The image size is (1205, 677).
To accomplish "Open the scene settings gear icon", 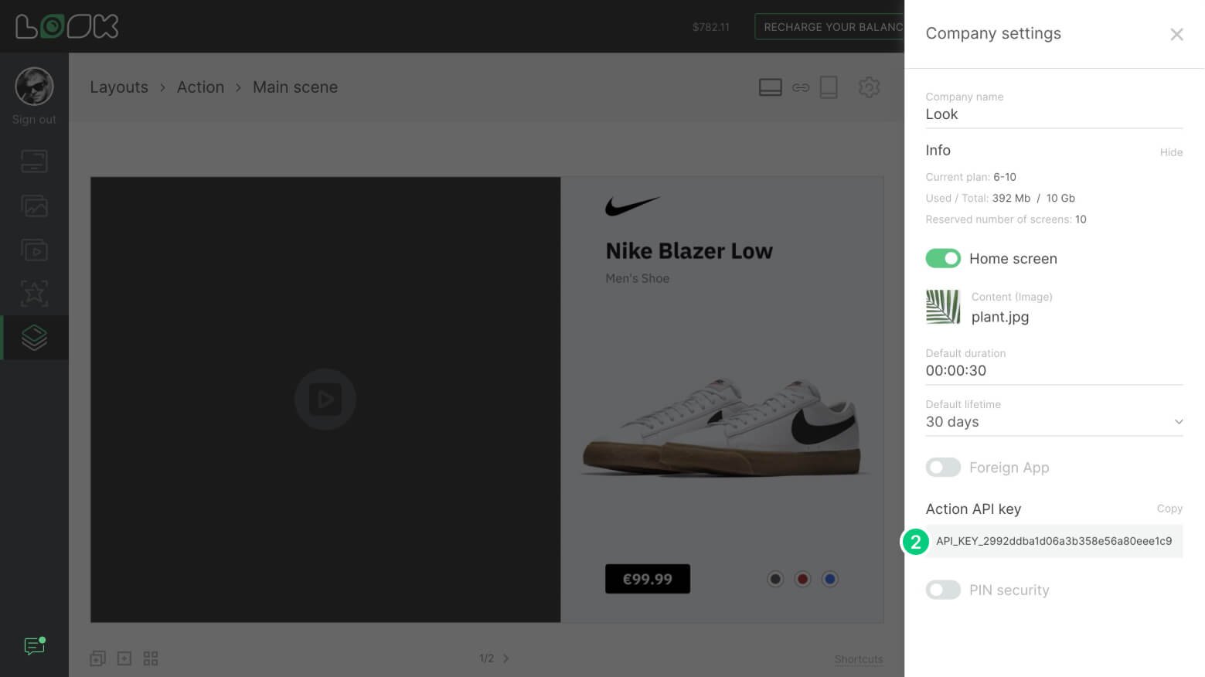I will tap(869, 87).
